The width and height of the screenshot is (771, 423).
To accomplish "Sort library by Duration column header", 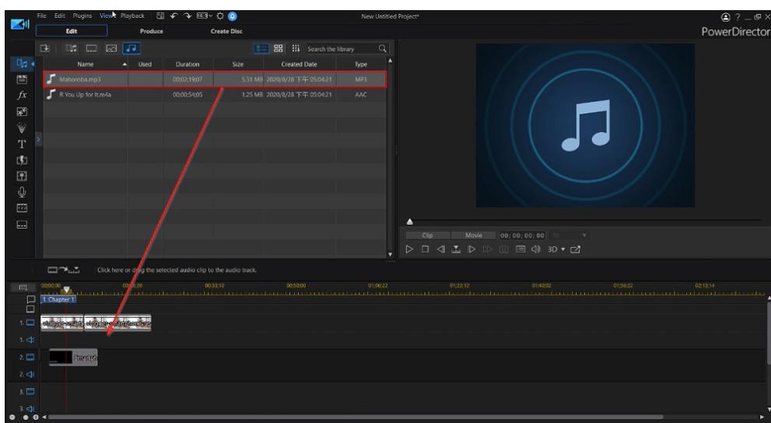I will click(187, 65).
